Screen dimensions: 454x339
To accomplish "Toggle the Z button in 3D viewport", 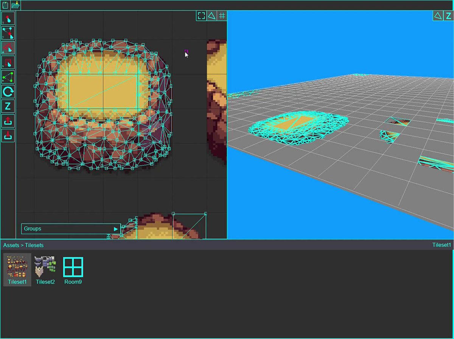I will click(x=448, y=15).
